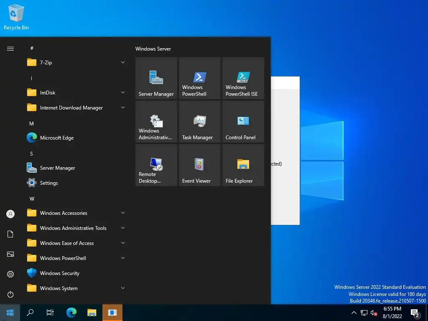Open the Control Panel tile
Screen dimensions: 428x321
coord(243,122)
